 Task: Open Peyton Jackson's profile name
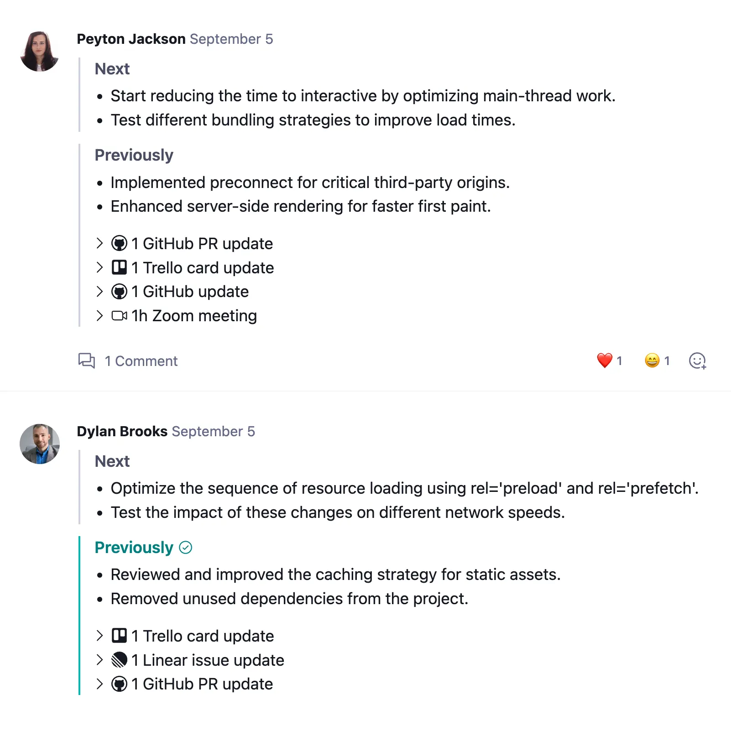pyautogui.click(x=131, y=39)
